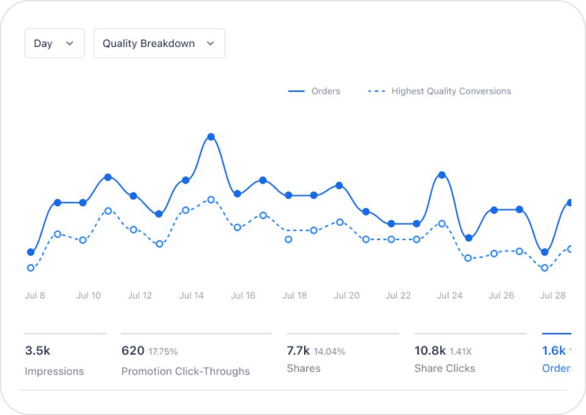Click the Orders data point at Jul 20
This screenshot has height=415, width=586.
(339, 185)
